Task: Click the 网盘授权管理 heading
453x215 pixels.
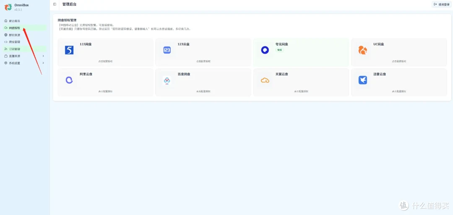Action: 67,20
